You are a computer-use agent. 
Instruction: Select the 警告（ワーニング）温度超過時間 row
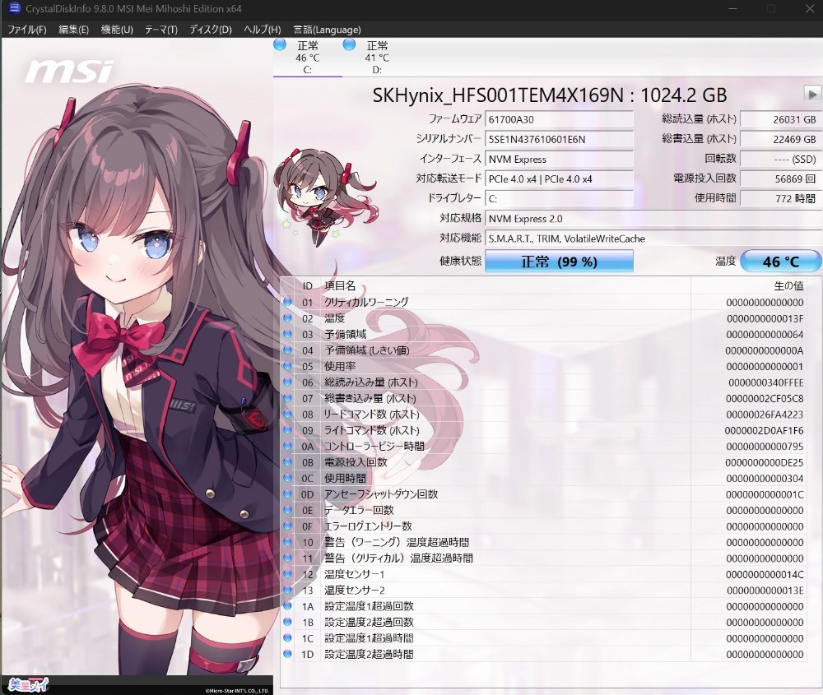click(544, 542)
